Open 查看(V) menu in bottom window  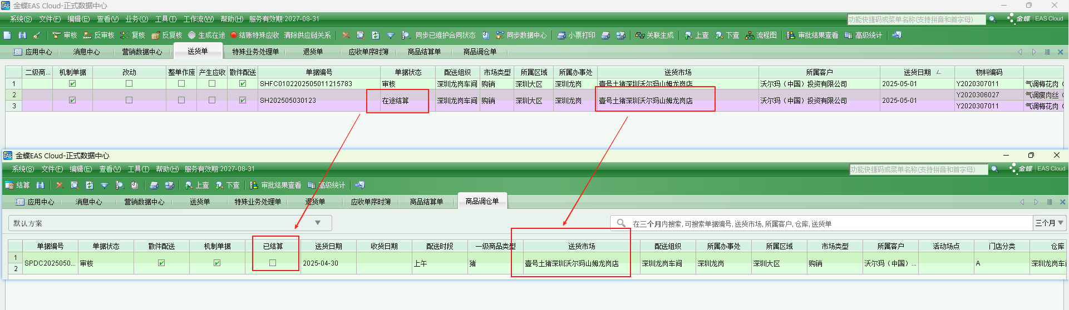(x=109, y=169)
